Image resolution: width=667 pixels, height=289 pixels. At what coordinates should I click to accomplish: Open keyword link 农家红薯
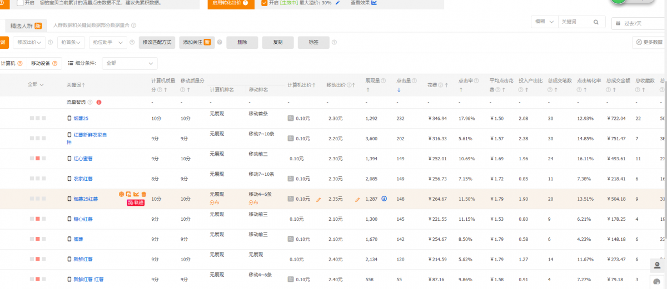point(83,179)
